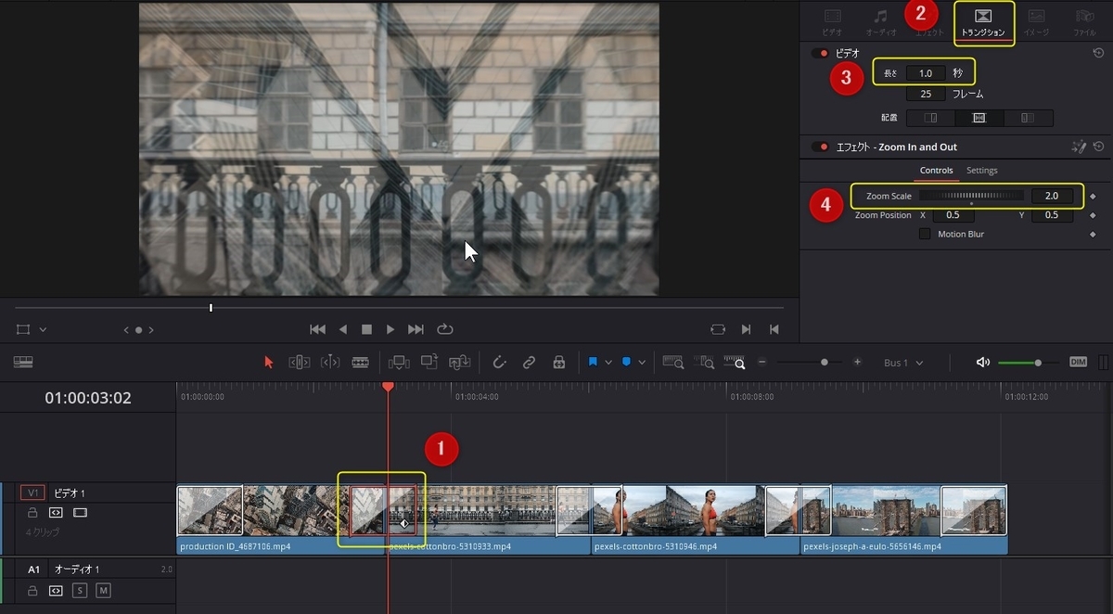Image resolution: width=1113 pixels, height=614 pixels.
Task: Select the Dynamic Trim Mode tool
Action: point(330,363)
